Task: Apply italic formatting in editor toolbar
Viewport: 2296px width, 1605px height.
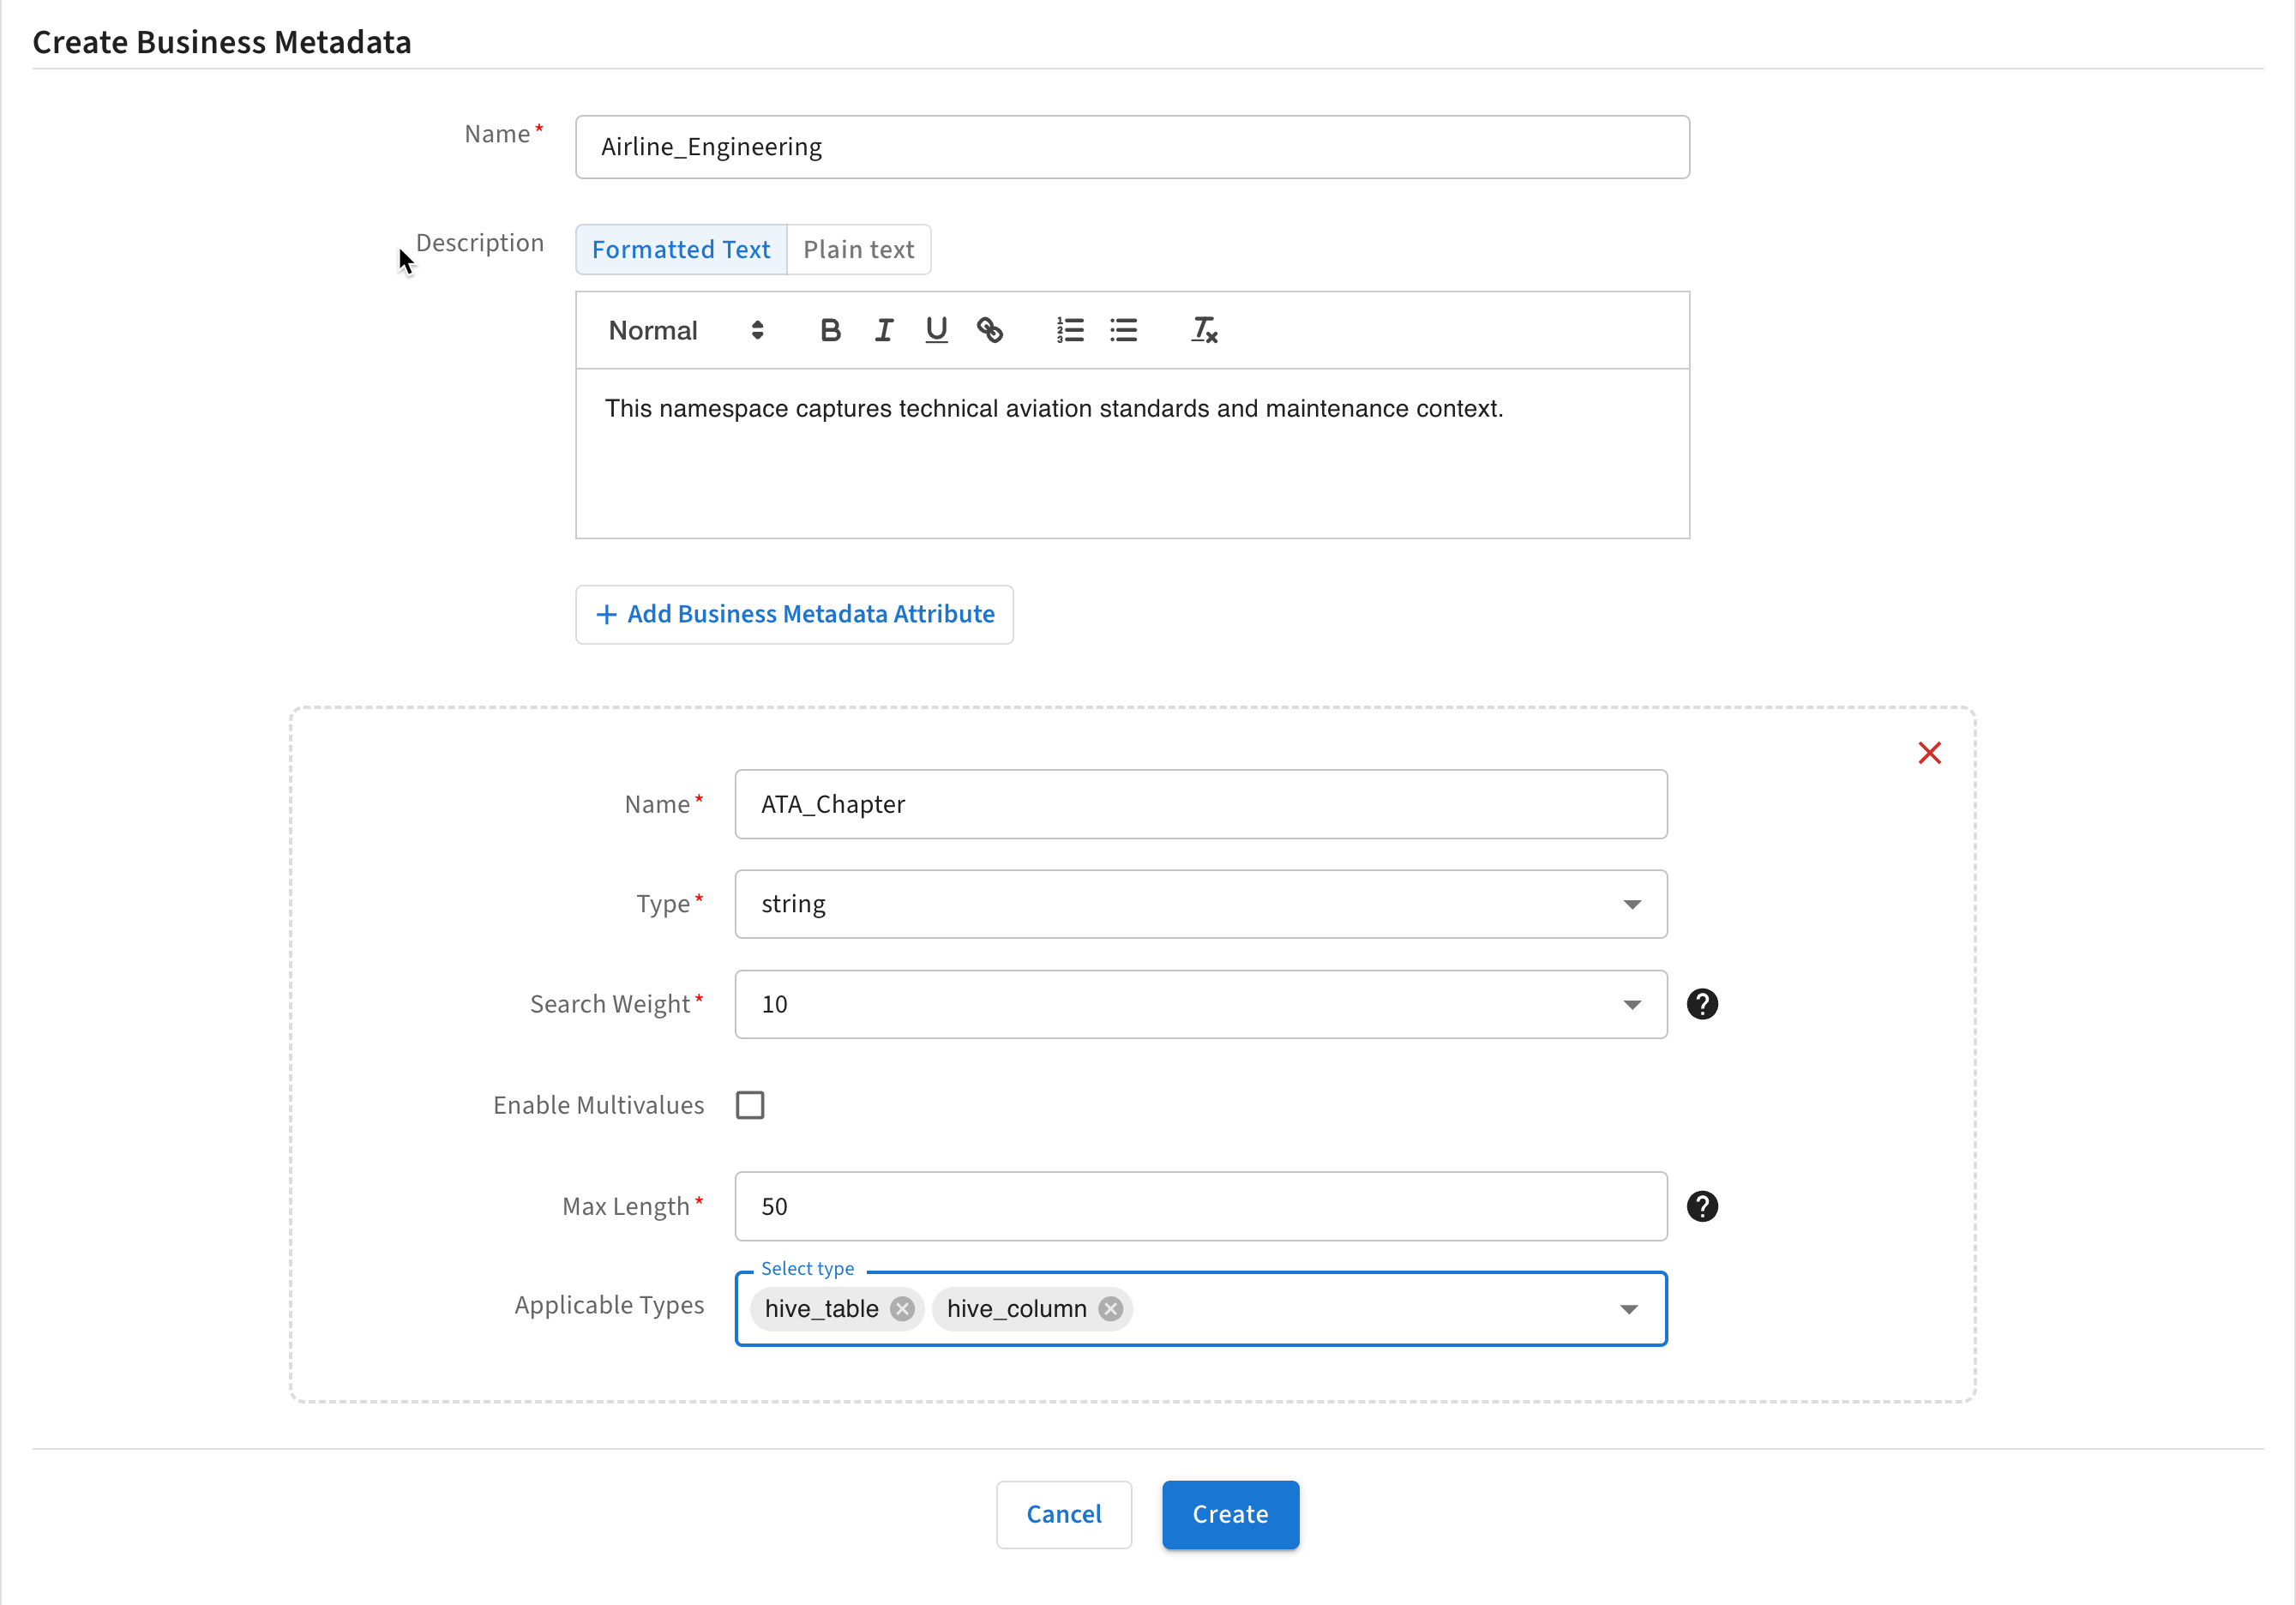Action: (x=883, y=330)
